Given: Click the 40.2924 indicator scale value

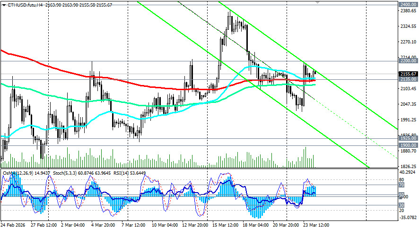Looking at the screenshot, I should coord(408,172).
